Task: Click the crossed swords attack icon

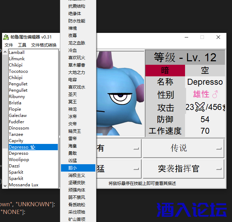Action: pos(200,107)
